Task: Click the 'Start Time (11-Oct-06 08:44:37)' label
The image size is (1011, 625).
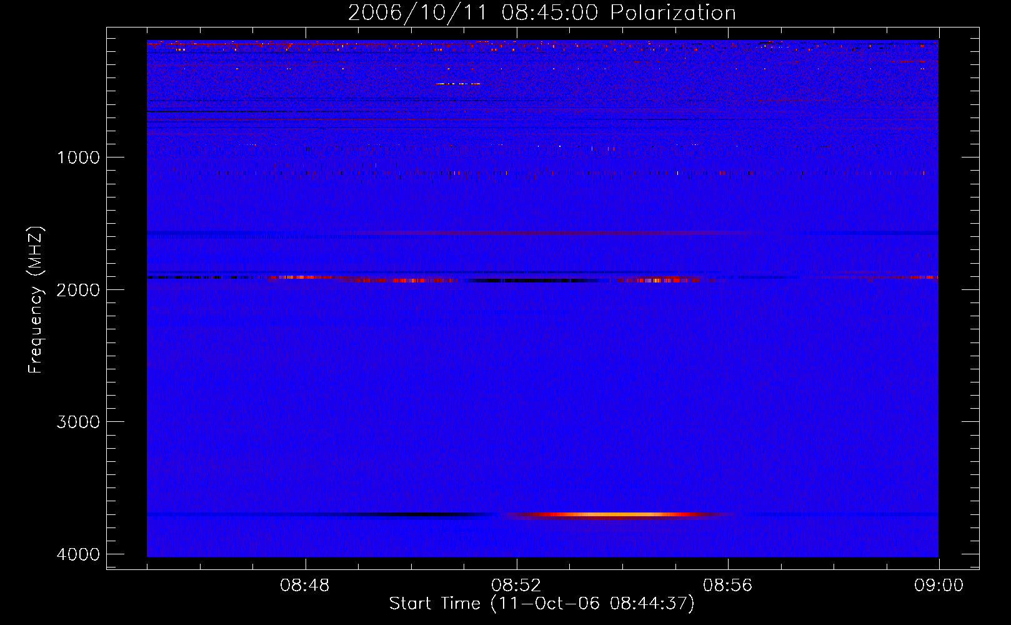Action: tap(542, 604)
